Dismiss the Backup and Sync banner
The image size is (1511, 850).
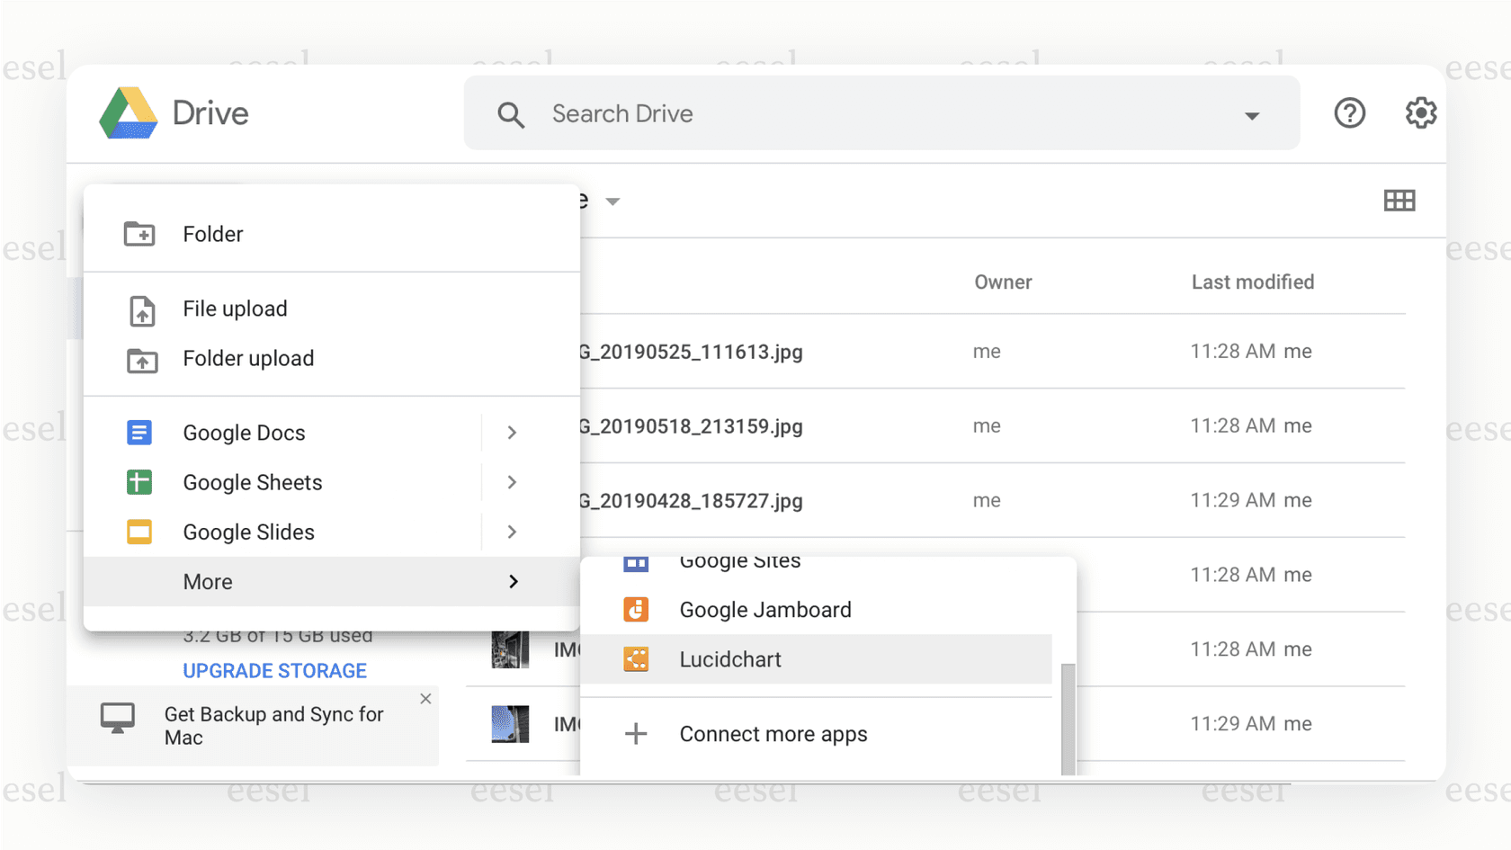(425, 698)
